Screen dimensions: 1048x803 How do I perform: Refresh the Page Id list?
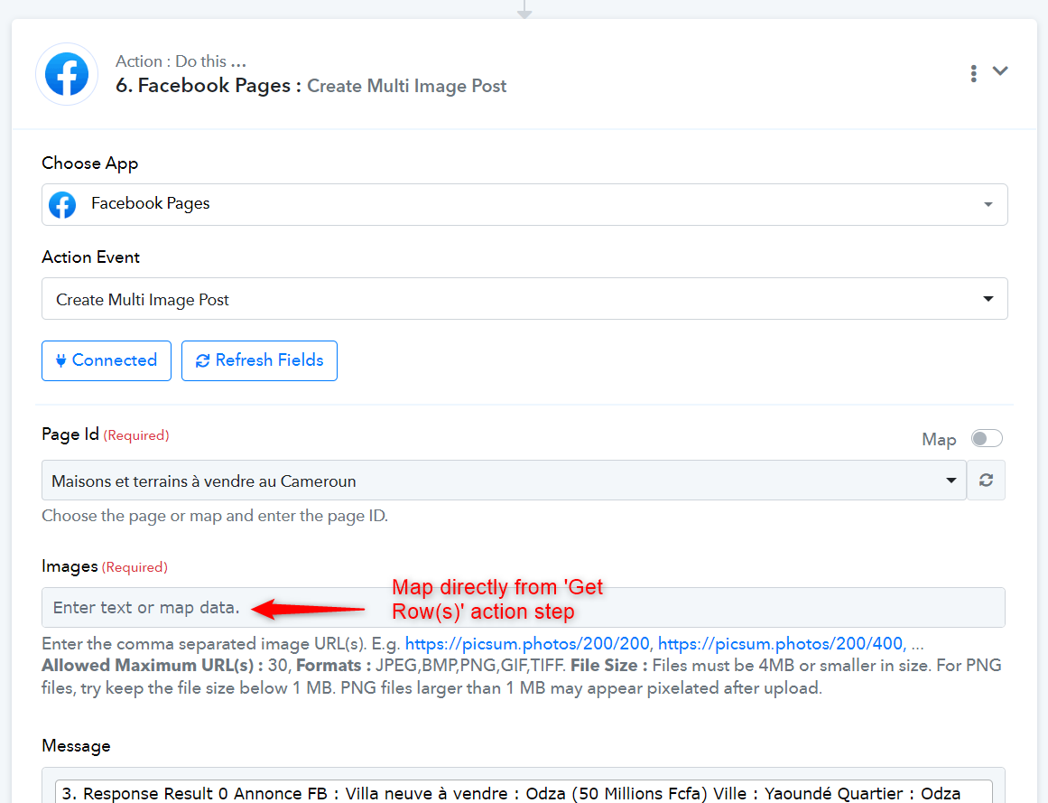tap(986, 480)
